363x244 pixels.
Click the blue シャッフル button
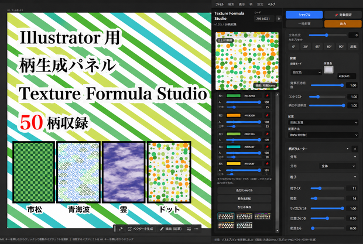coord(304,15)
